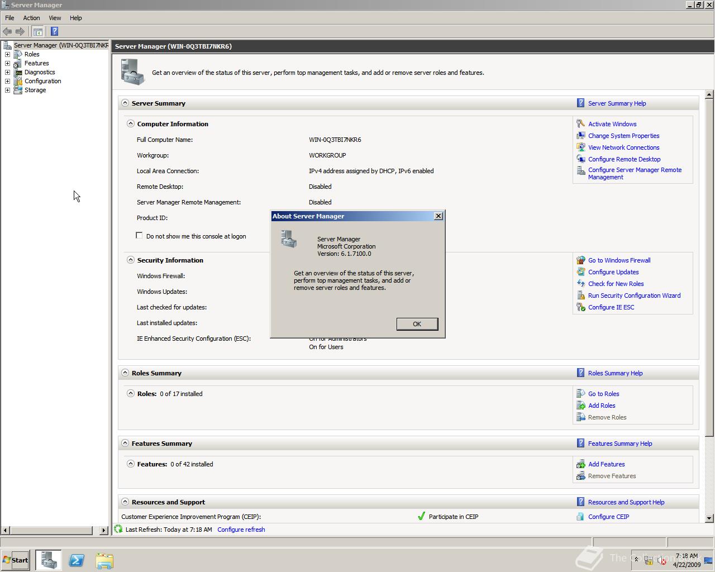The image size is (715, 572).
Task: Expand the Configuration tree node
Action: (7, 81)
